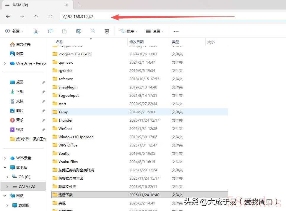Open the 查看 (View) dropdown
The image size is (286, 211).
tap(155, 31)
